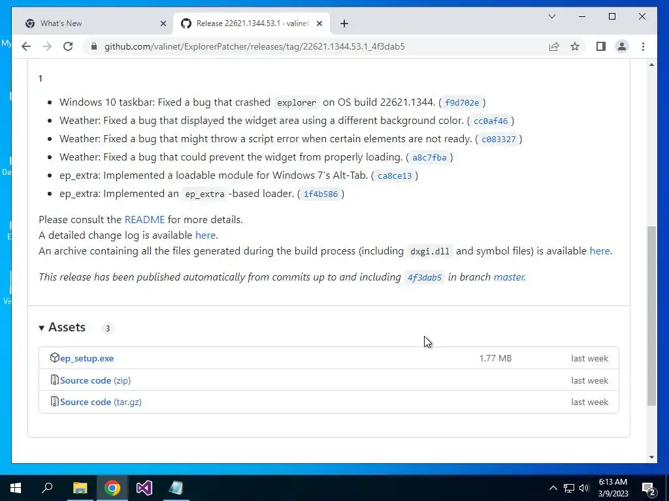The image size is (669, 501).
Task: Open Windows taskbar search
Action: (x=47, y=488)
